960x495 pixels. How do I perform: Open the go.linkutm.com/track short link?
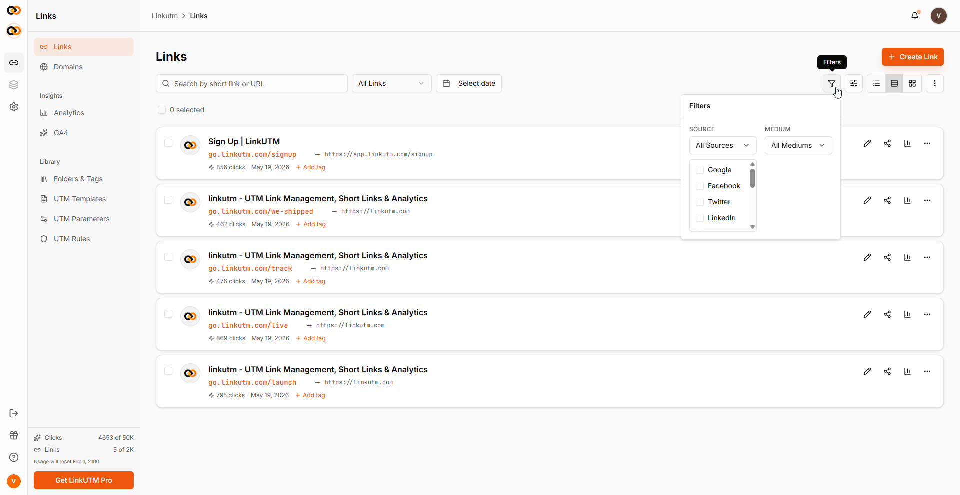[x=250, y=268]
